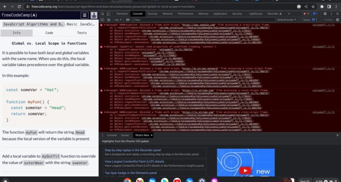Switch to the Code tab
Viewport: 341px width, 182px height.
[x=49, y=33]
